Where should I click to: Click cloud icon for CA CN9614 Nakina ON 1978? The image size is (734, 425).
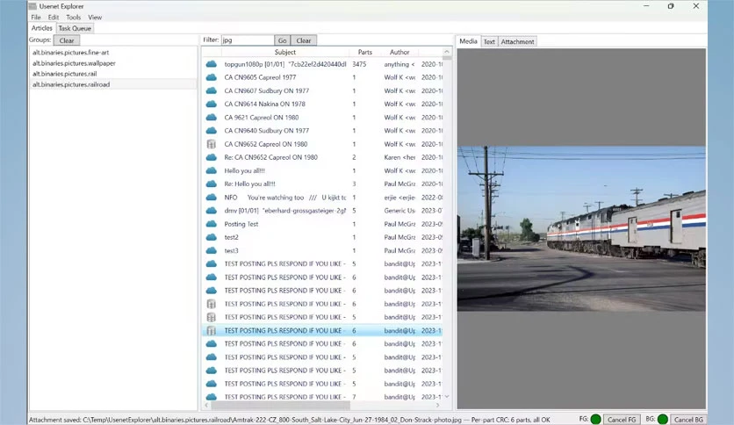pyautogui.click(x=212, y=104)
